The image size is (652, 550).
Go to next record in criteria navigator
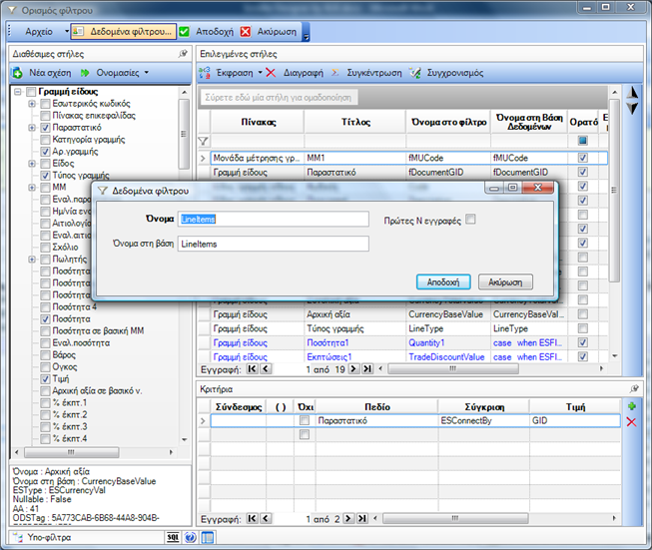348,518
